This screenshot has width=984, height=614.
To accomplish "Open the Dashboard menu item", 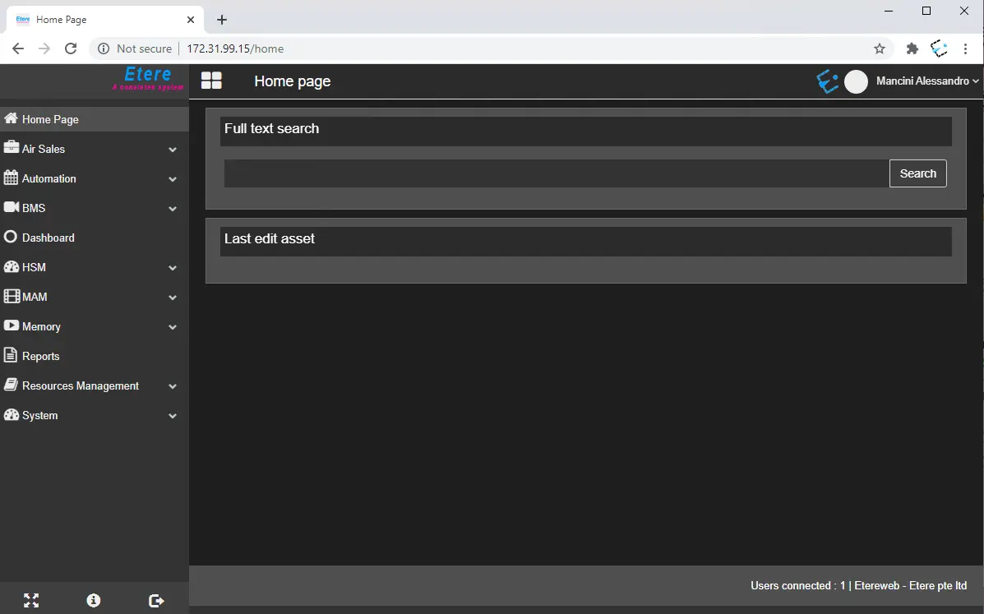I will 48,238.
